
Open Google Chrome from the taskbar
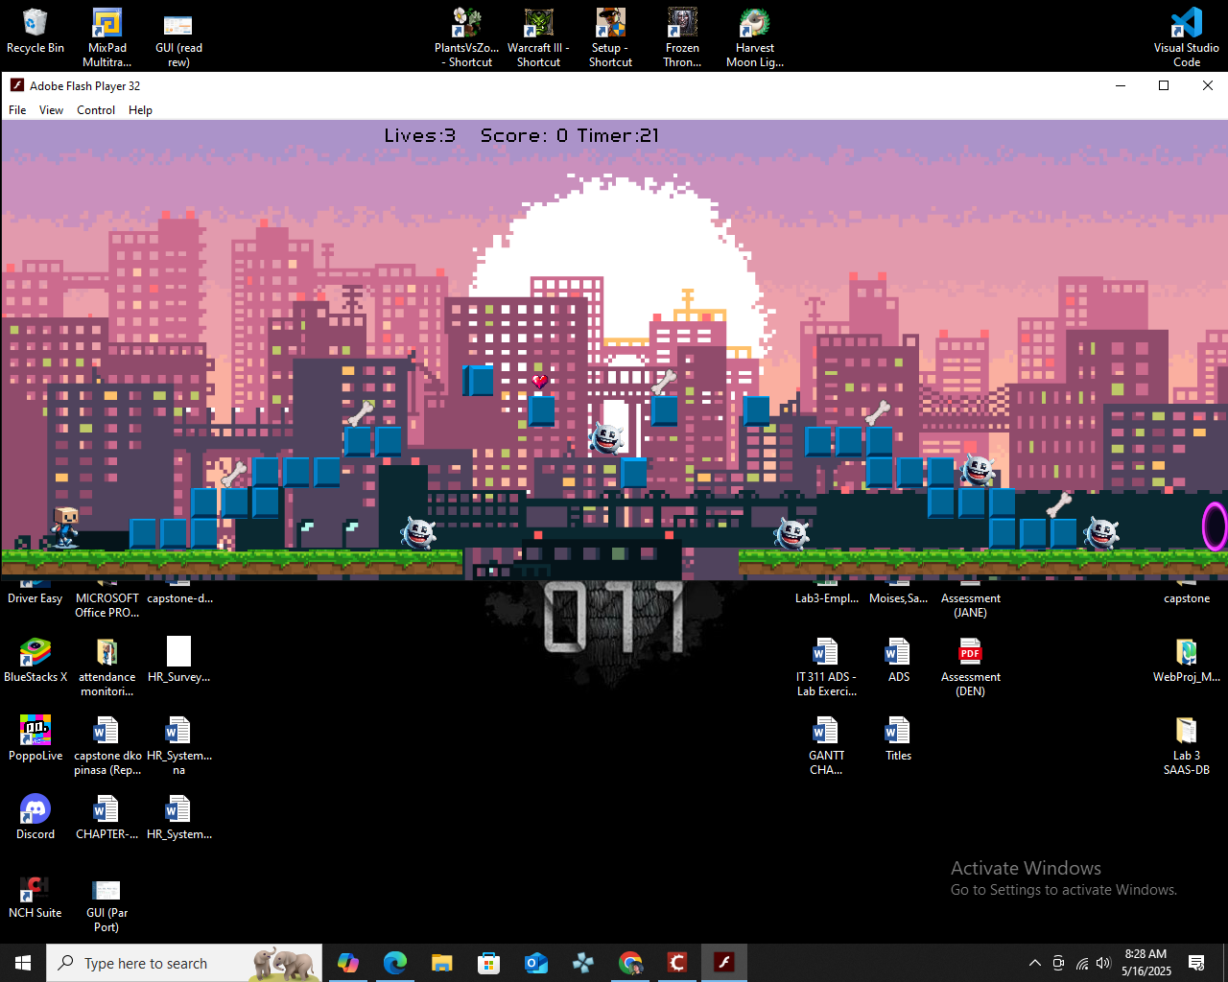click(x=630, y=963)
